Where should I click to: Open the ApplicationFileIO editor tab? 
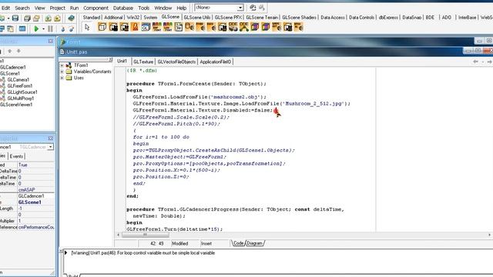(216, 62)
